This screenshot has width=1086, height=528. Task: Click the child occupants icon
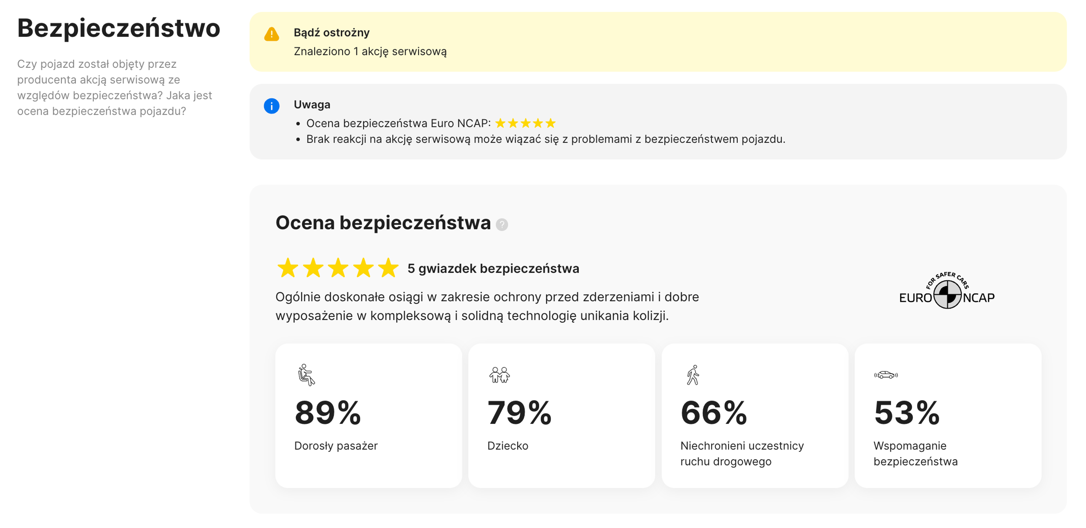499,375
